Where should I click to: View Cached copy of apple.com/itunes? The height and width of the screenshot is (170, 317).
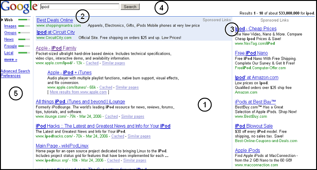(106, 87)
